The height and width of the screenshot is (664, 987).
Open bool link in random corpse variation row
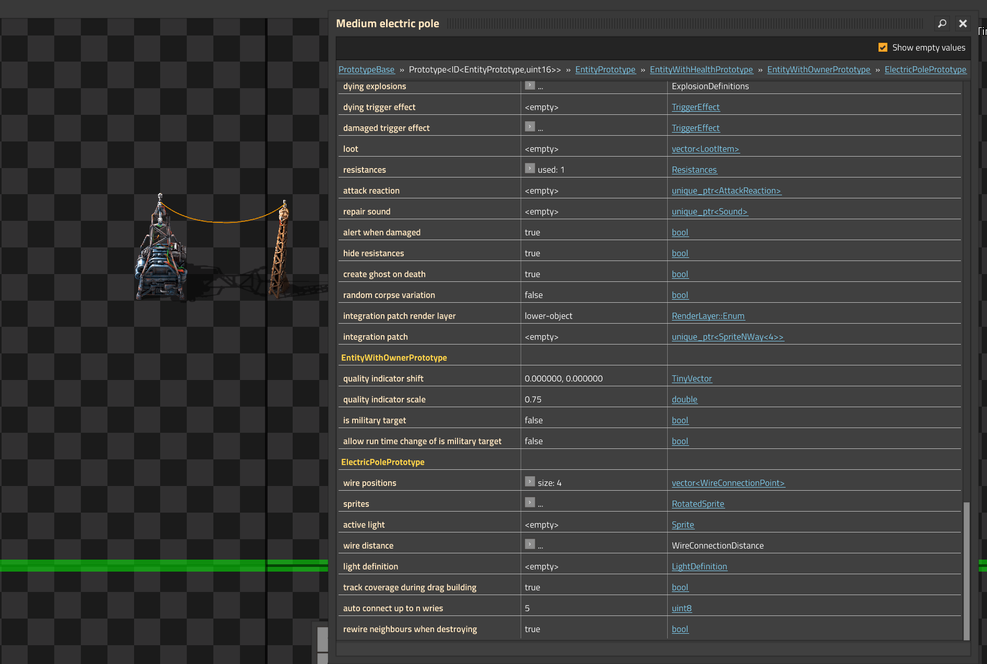pos(680,295)
